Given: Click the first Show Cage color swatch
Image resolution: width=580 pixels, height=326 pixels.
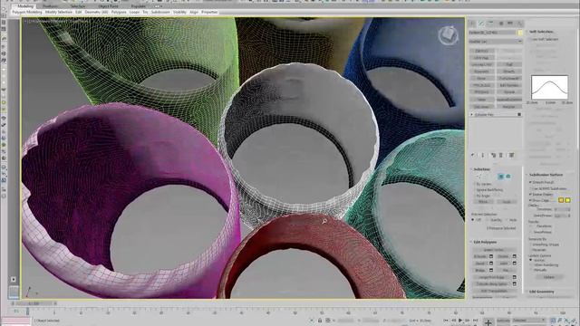Looking at the screenshot, I should [561, 200].
